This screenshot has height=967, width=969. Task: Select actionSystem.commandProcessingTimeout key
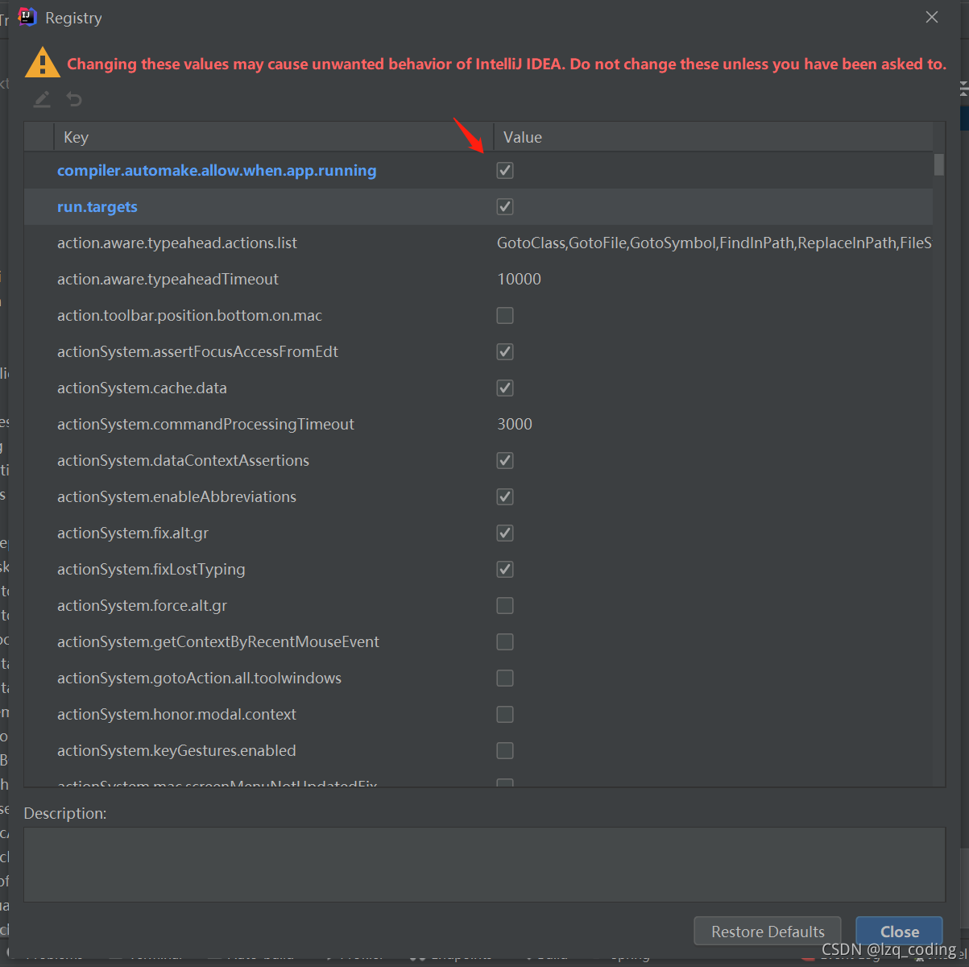(205, 425)
